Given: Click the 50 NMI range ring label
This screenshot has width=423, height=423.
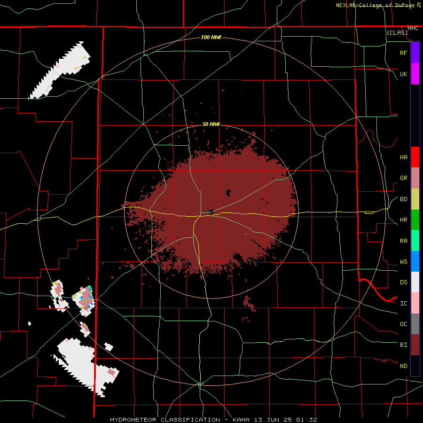Looking at the screenshot, I should click(x=211, y=124).
